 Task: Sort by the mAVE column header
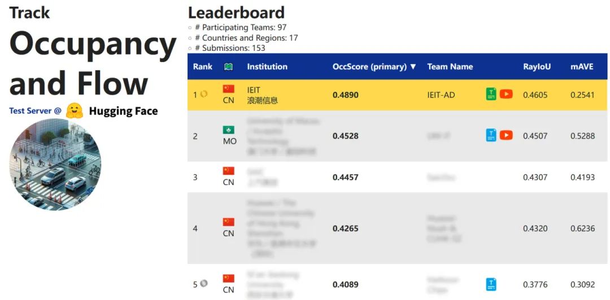coord(582,67)
